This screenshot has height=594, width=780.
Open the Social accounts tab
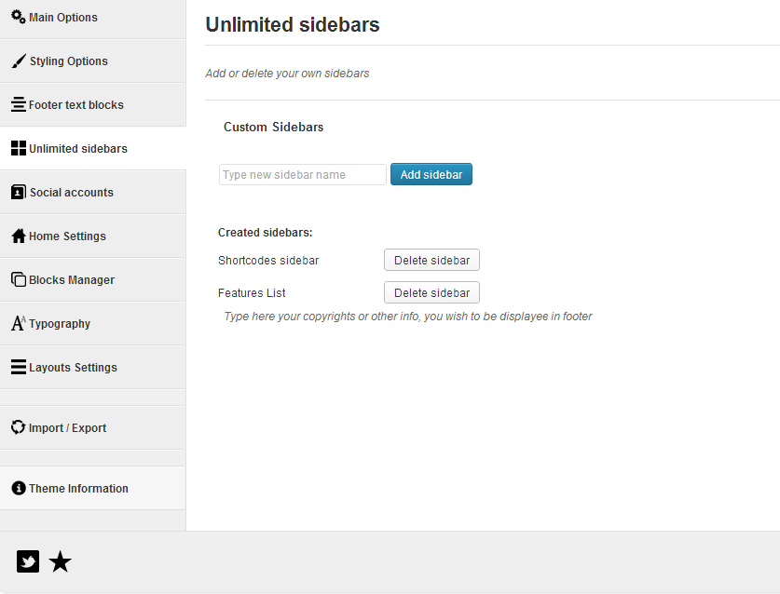coord(71,193)
